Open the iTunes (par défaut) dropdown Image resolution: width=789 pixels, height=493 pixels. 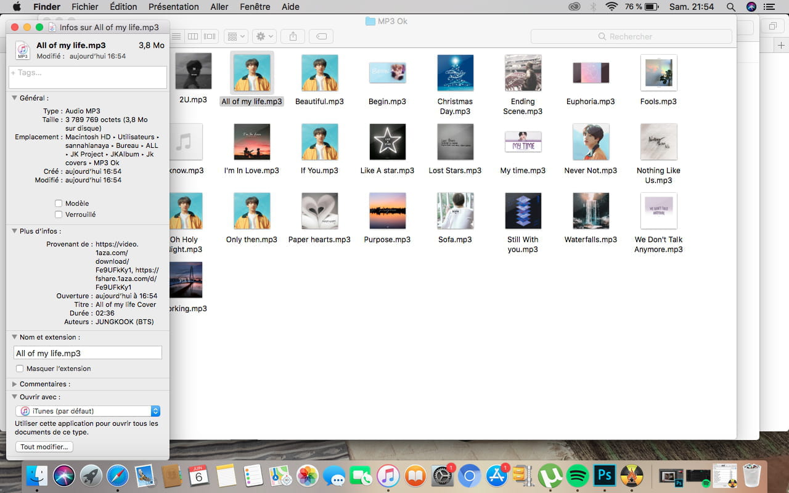pyautogui.click(x=88, y=411)
